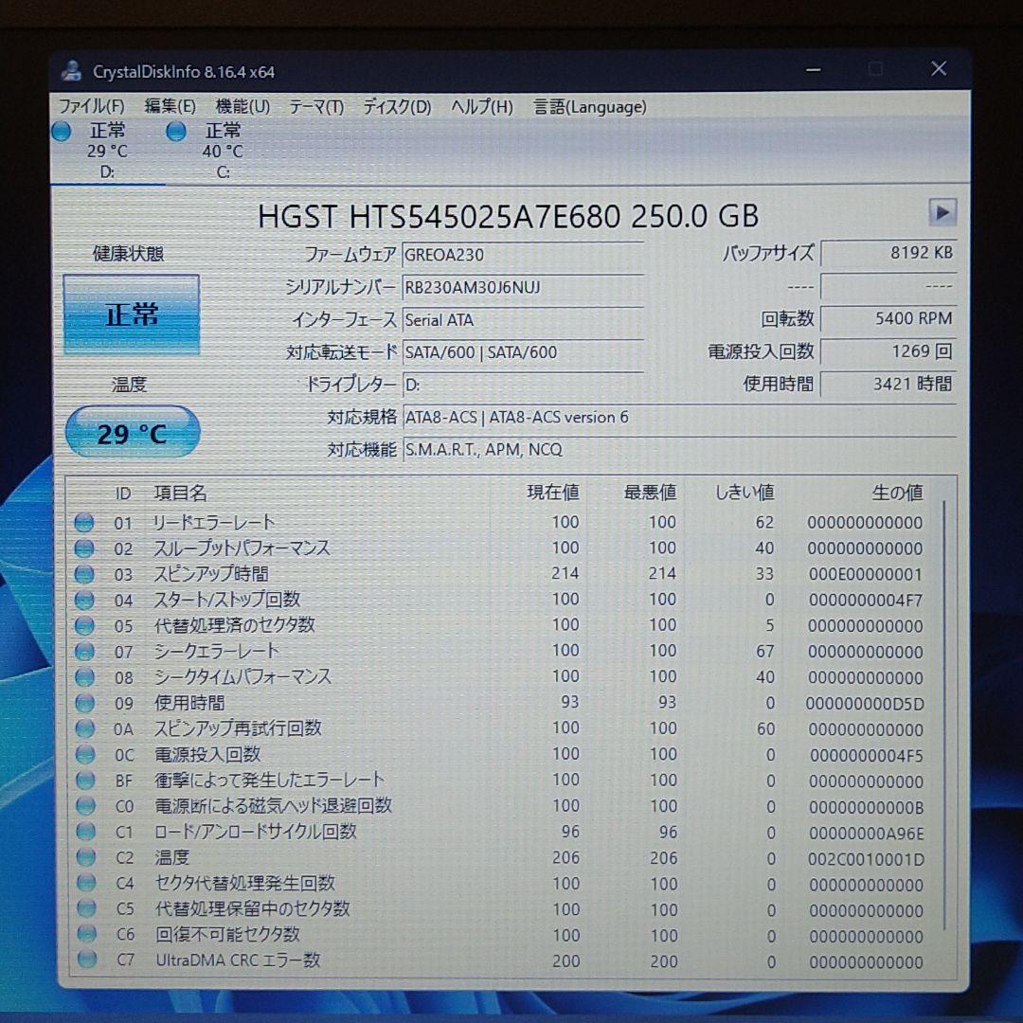Switch to the D: drive tab at 29 °C
1023x1023 pixels.
coord(108,151)
